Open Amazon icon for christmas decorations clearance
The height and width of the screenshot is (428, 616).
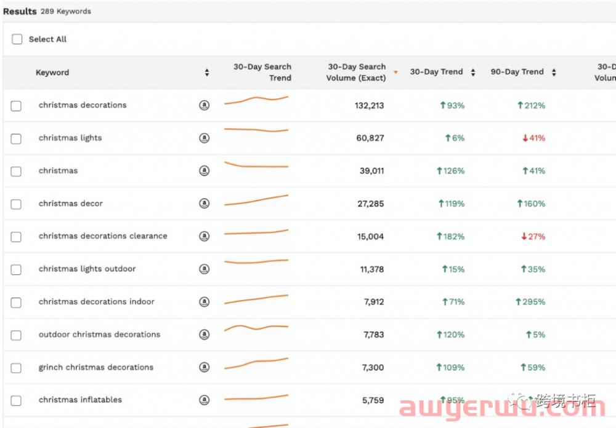pyautogui.click(x=205, y=236)
